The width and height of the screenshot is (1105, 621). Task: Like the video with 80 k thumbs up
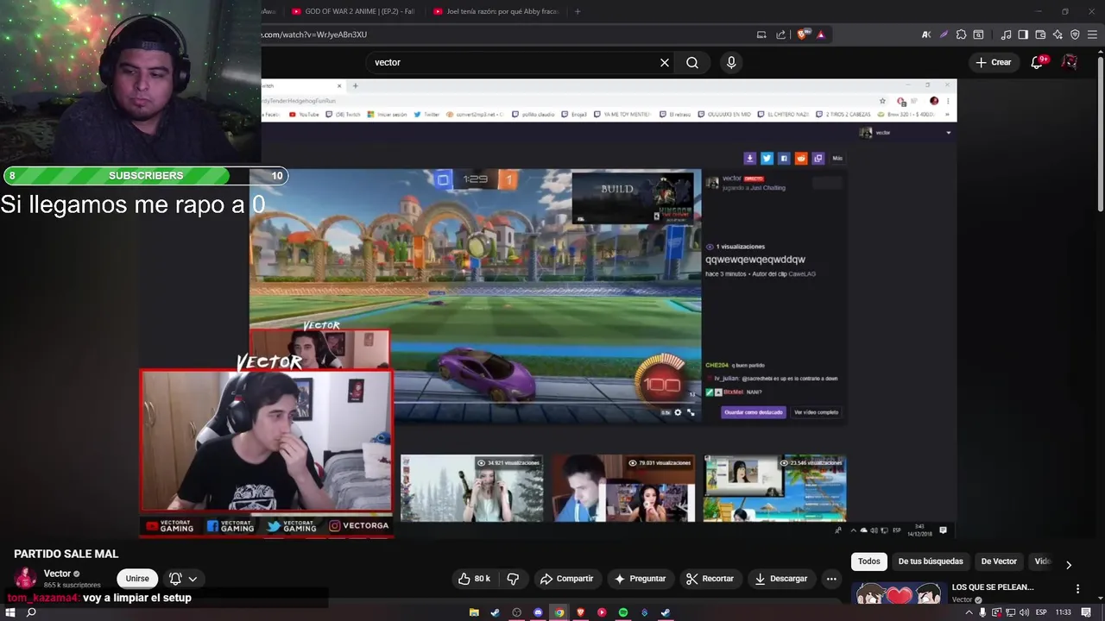(x=474, y=579)
